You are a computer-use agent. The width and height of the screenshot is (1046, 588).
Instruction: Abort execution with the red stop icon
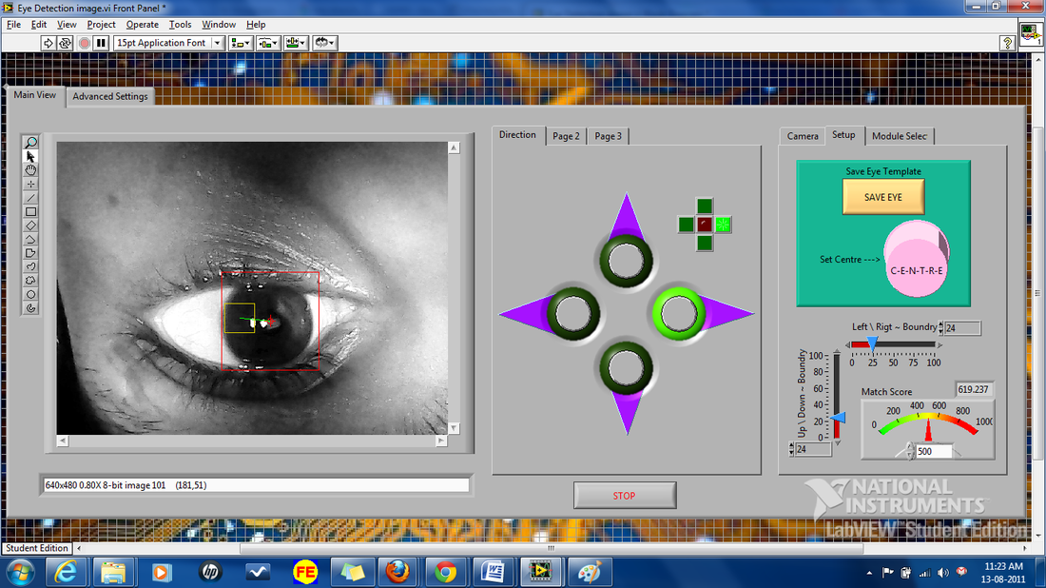point(84,43)
